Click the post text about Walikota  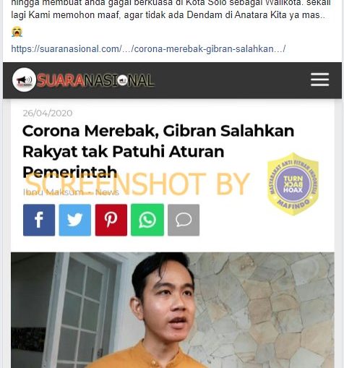click(171, 9)
